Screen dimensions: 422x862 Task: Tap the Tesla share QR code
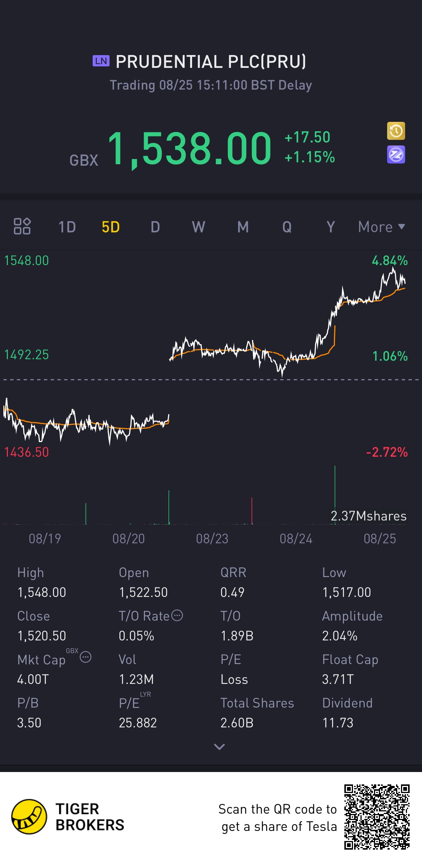tap(377, 817)
